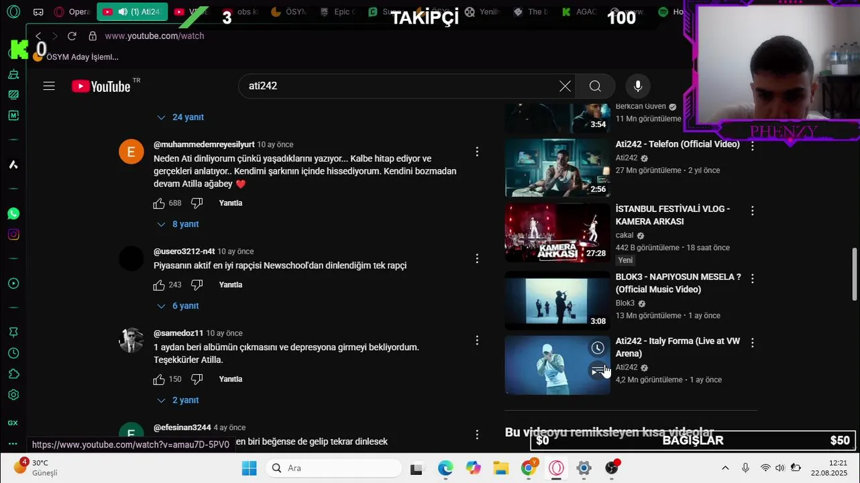
Task: Open options for Italy Forma video
Action: point(752,343)
